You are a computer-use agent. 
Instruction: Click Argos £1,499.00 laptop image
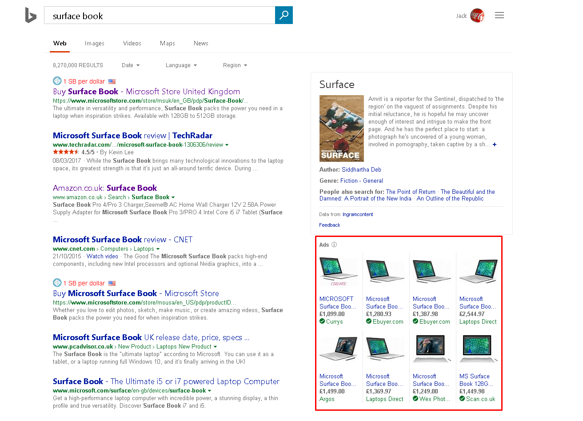click(x=339, y=349)
